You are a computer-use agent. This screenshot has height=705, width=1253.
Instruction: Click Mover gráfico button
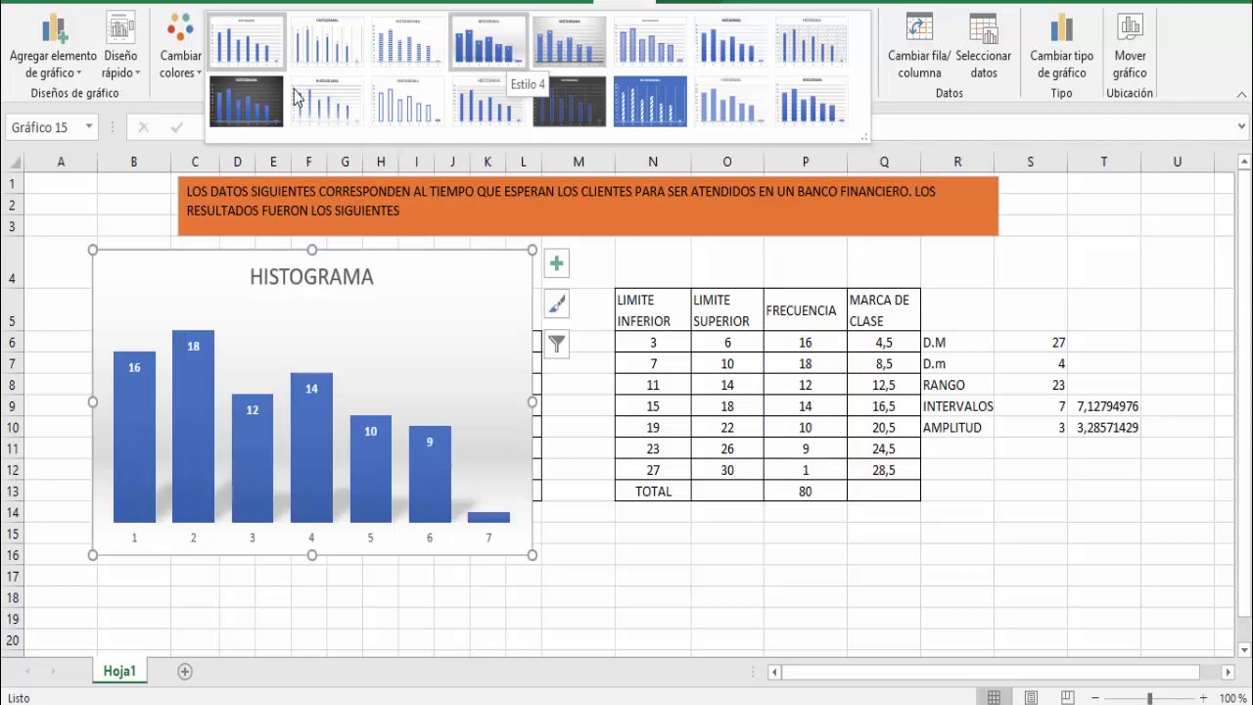(x=1130, y=47)
